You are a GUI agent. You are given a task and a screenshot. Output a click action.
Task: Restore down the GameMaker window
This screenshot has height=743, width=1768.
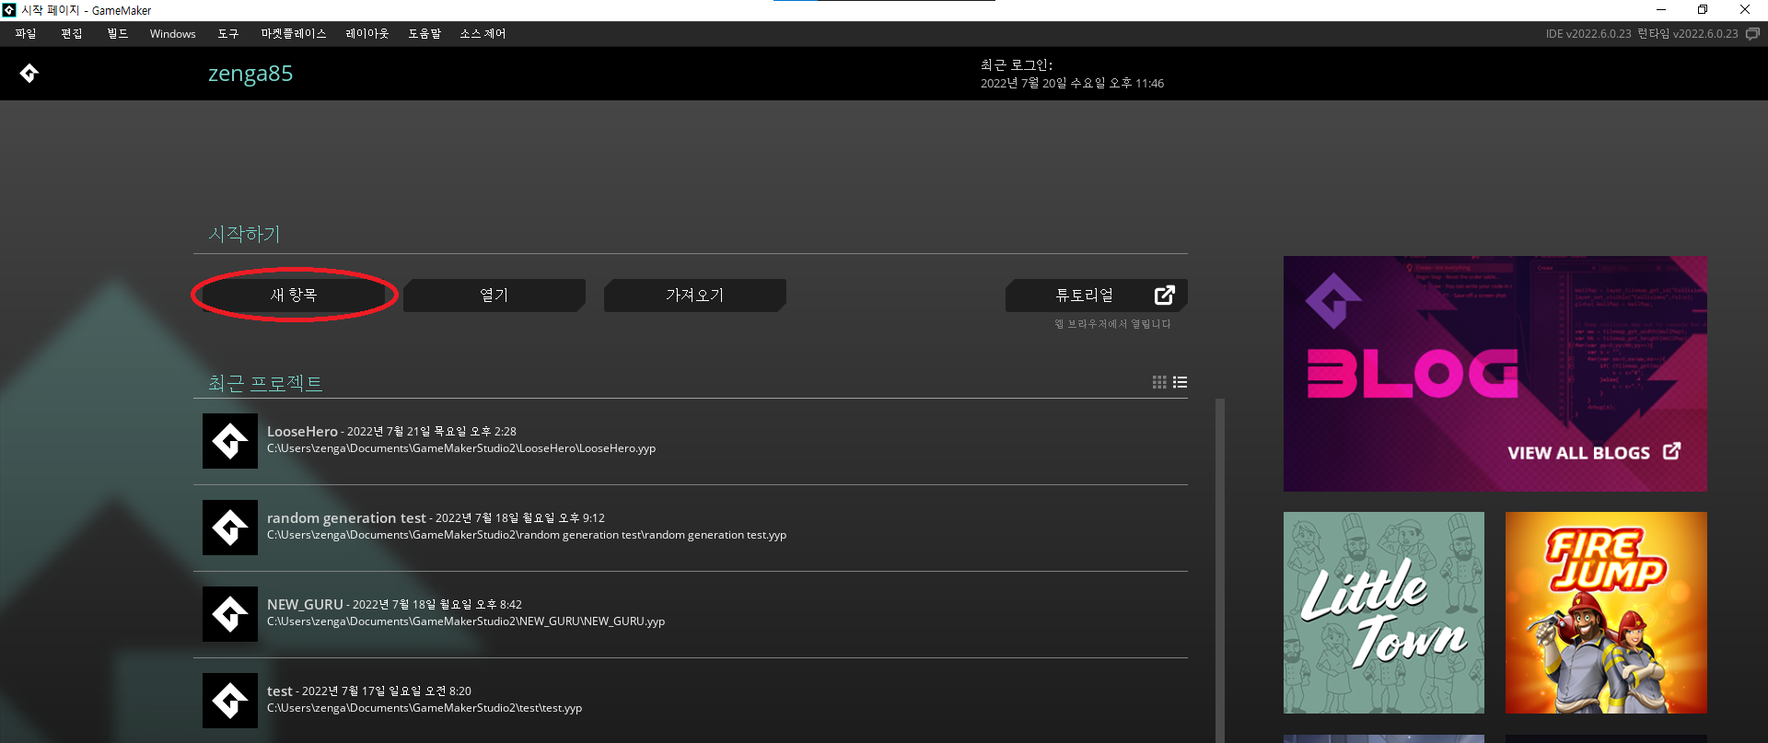[x=1703, y=10]
